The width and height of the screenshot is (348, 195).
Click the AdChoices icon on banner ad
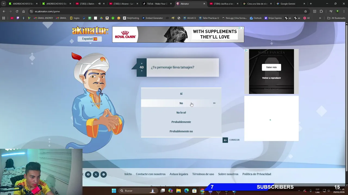click(240, 28)
